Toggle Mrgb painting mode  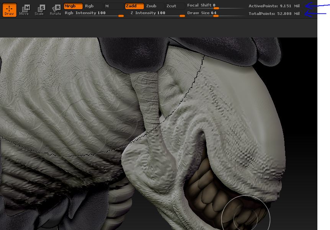point(73,6)
